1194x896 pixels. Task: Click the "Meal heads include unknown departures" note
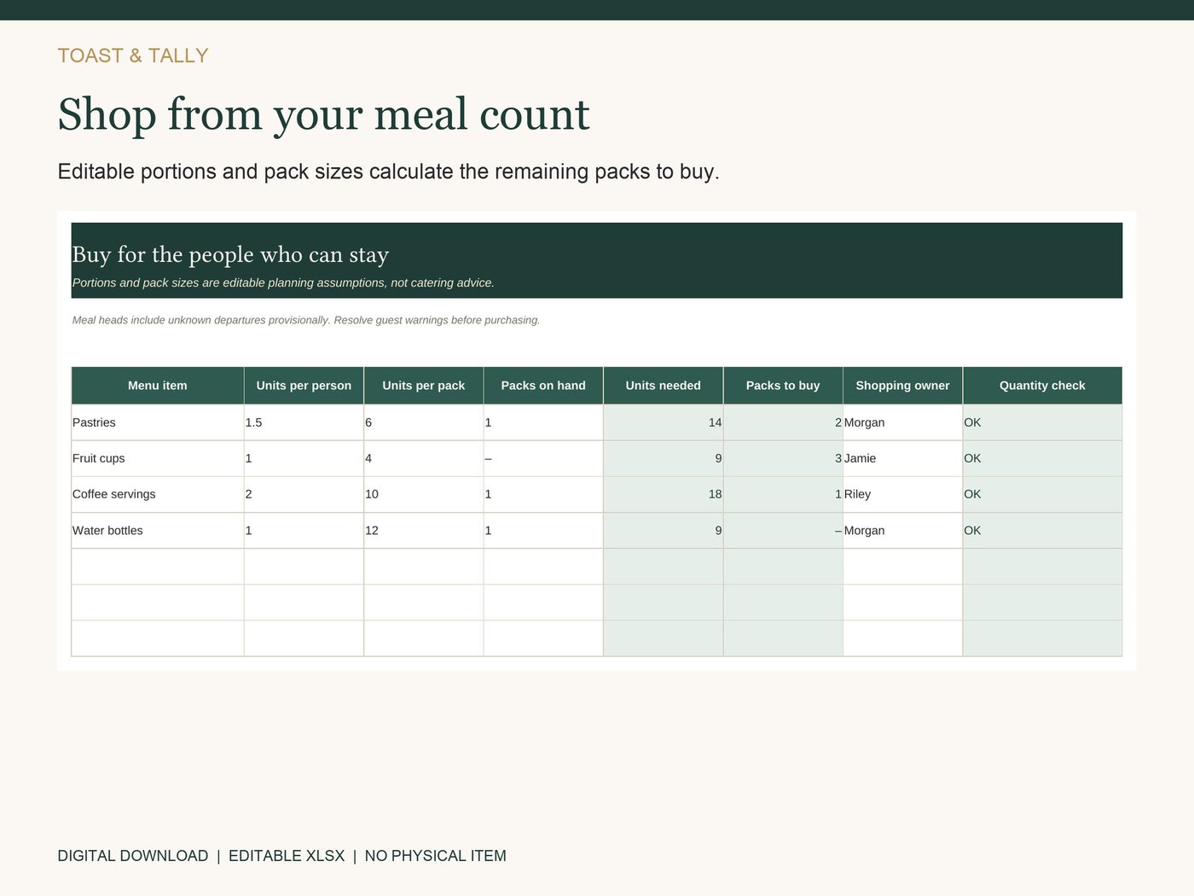(306, 320)
